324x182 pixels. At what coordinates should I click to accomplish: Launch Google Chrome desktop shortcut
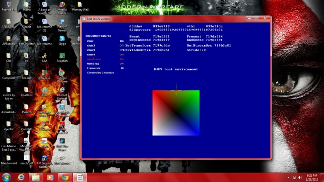[62, 76]
